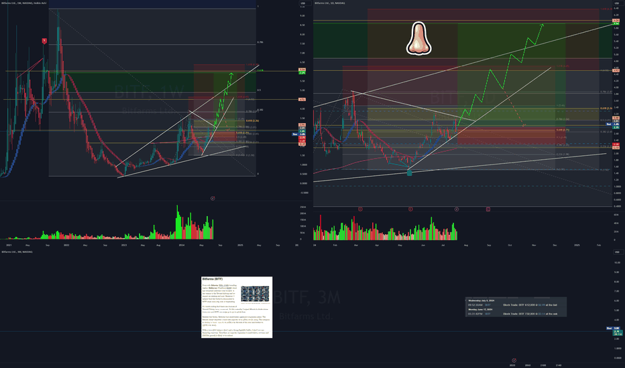
Task: Click 'Bitfarms Ltd., 5D, NASDAQ' chart title
Action: [330, 3]
